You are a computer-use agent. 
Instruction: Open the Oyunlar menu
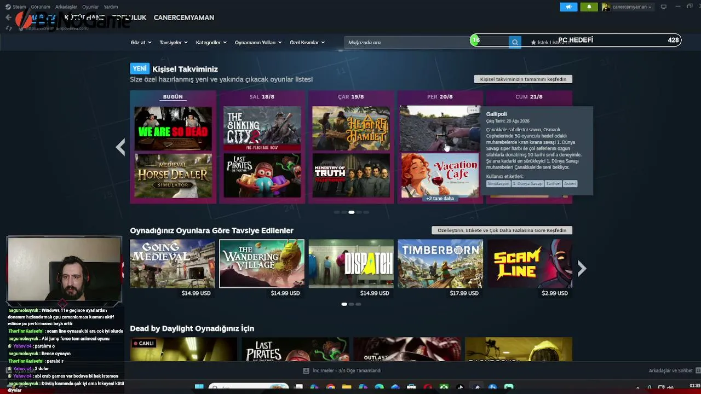(90, 7)
